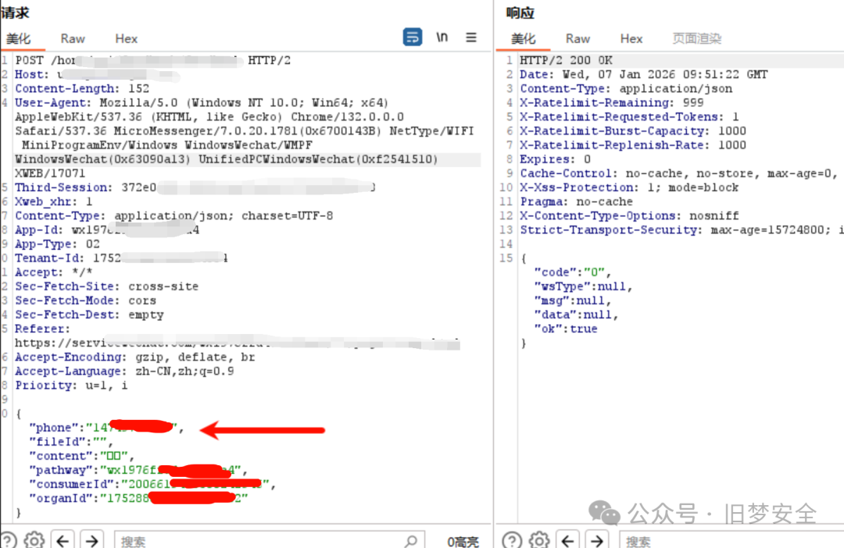Click the App-Type: 02 header

(x=57, y=244)
